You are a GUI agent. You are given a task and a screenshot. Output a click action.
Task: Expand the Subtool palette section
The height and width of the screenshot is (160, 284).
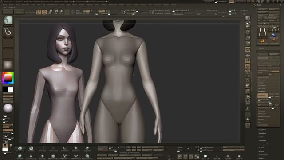tap(261, 48)
